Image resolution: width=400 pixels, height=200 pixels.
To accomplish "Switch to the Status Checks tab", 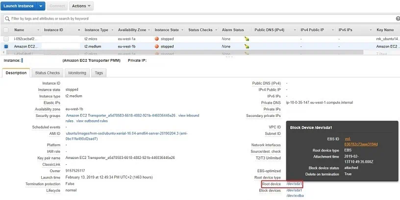I will [47, 73].
